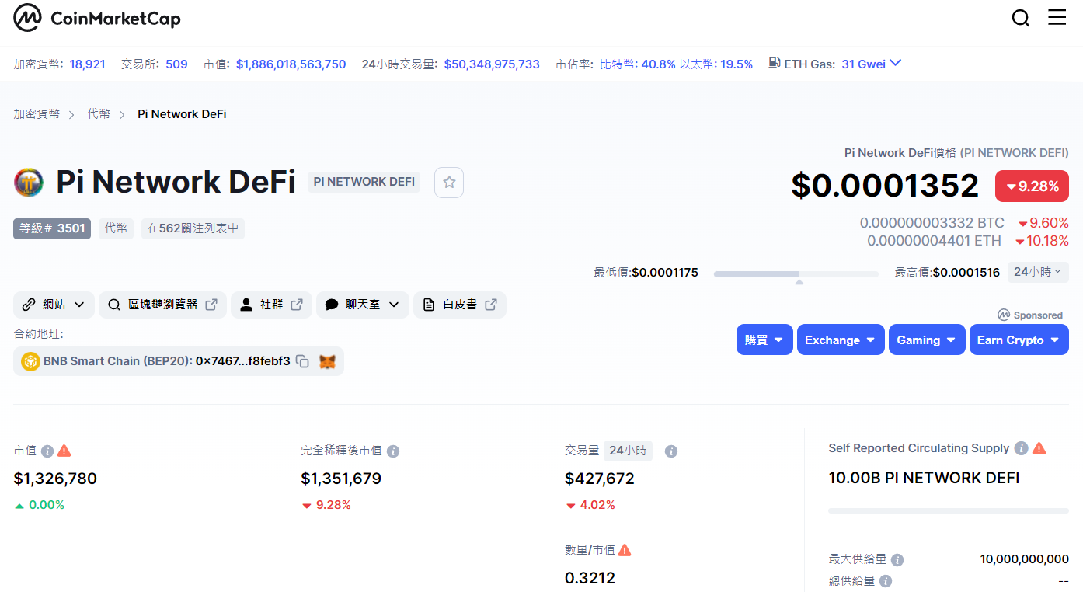This screenshot has height=592, width=1083.
Task: Click the $1,351,679 fully diluted value
Action: (x=341, y=479)
